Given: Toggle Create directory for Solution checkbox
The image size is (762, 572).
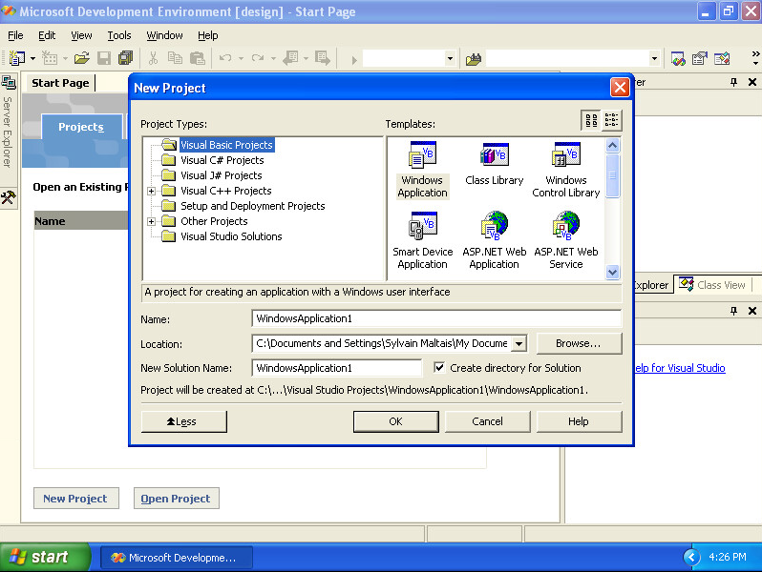Looking at the screenshot, I should click(440, 368).
